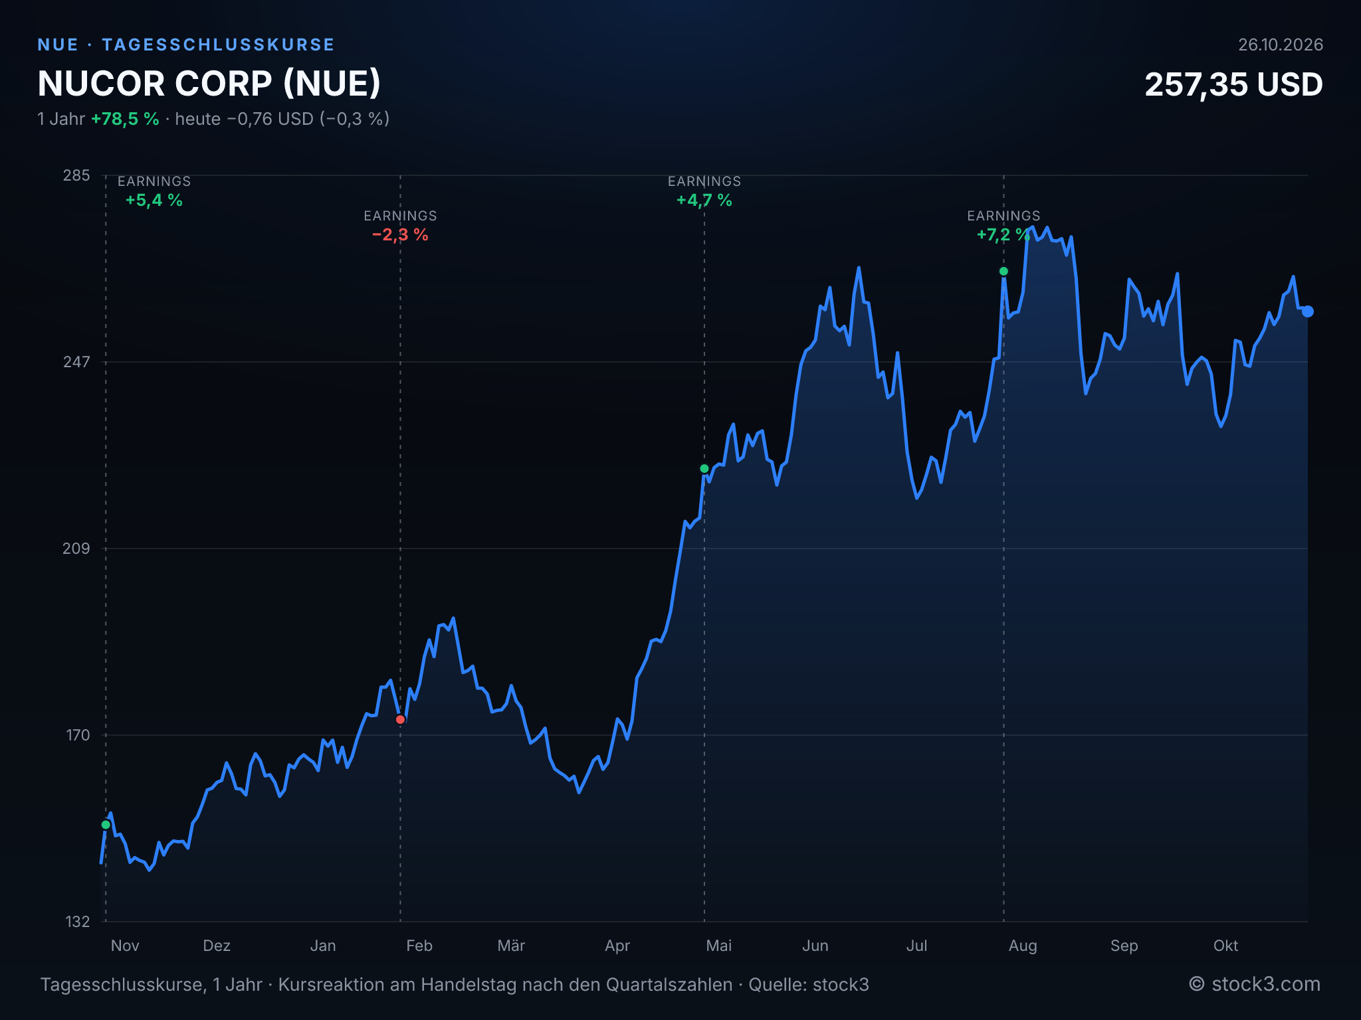Click the Mär month label on x-axis

coord(511,946)
